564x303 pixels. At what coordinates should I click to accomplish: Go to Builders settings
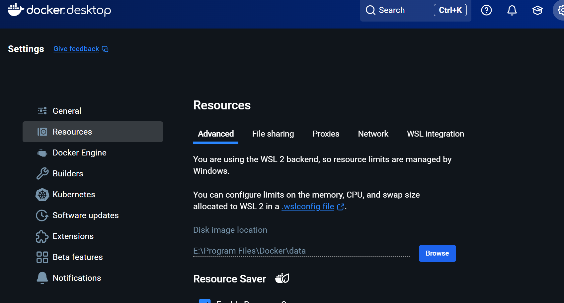(x=93, y=173)
